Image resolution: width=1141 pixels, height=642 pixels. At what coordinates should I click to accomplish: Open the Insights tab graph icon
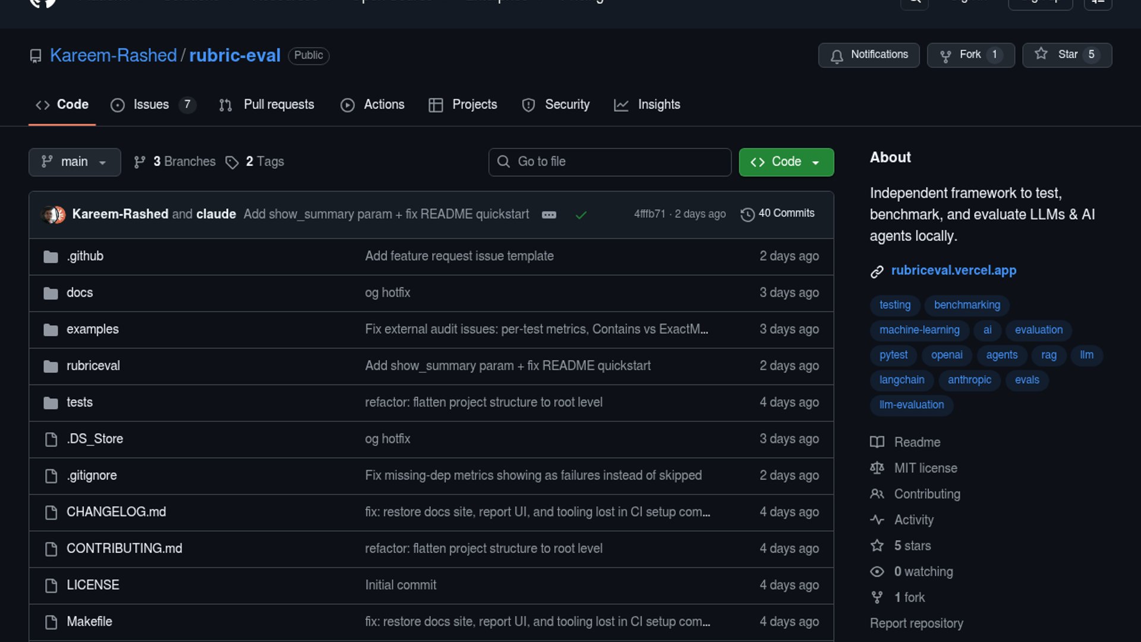pos(621,105)
